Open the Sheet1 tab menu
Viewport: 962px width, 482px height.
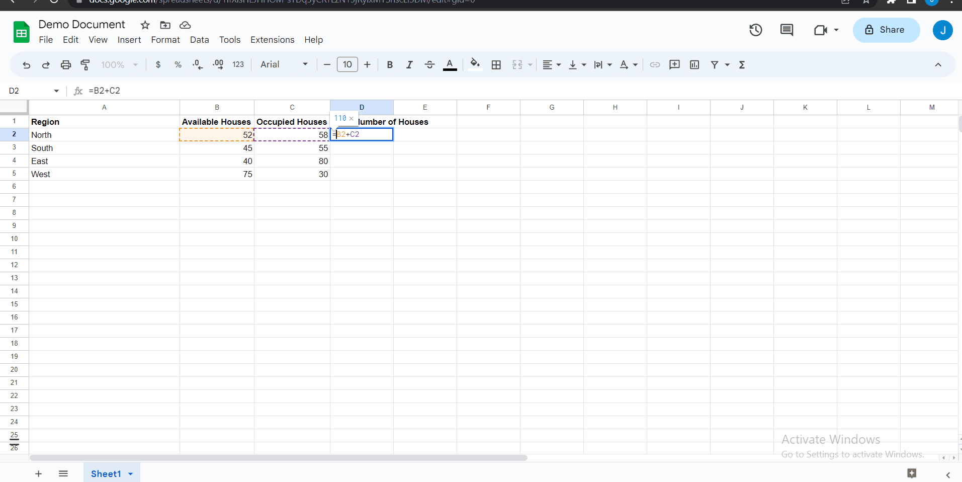(x=130, y=473)
